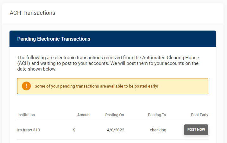Click the early posting alert message text
The height and width of the screenshot is (143, 227).
[96, 86]
